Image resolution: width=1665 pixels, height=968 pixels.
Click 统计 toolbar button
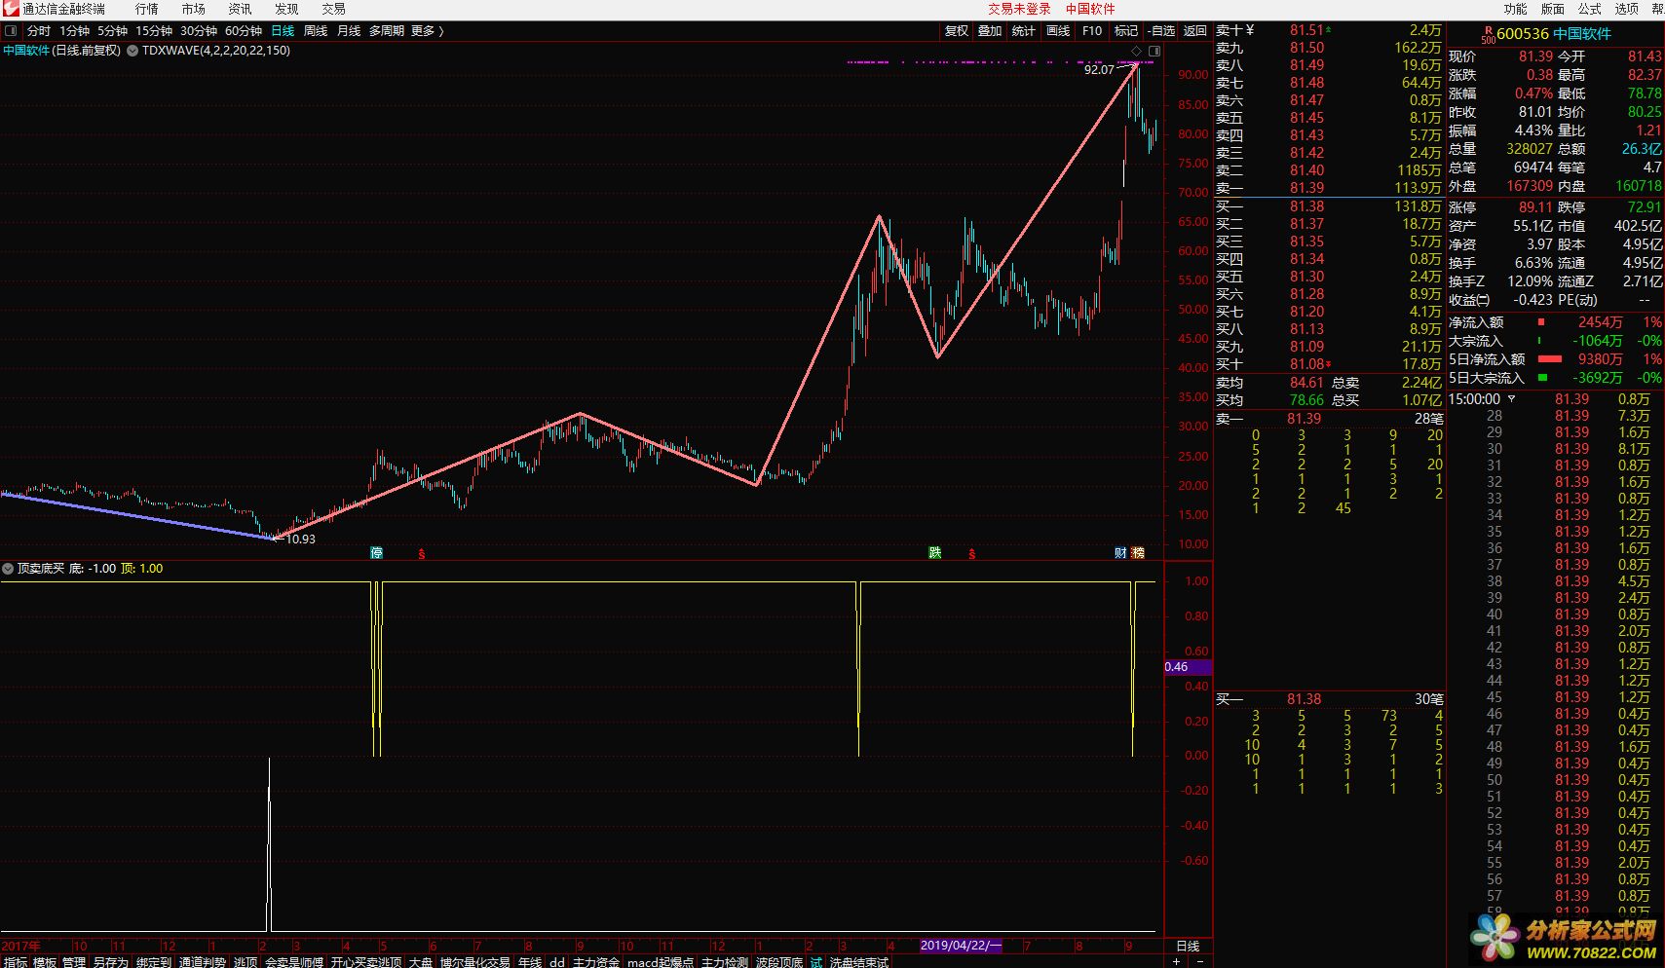pyautogui.click(x=1024, y=31)
